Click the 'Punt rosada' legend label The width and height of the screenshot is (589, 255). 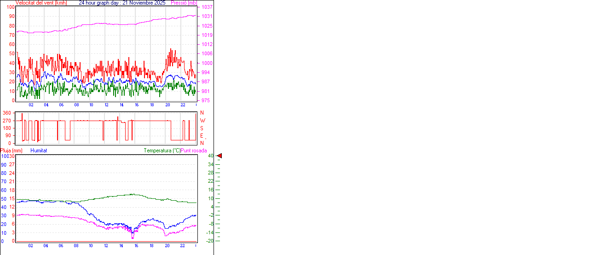pos(194,151)
